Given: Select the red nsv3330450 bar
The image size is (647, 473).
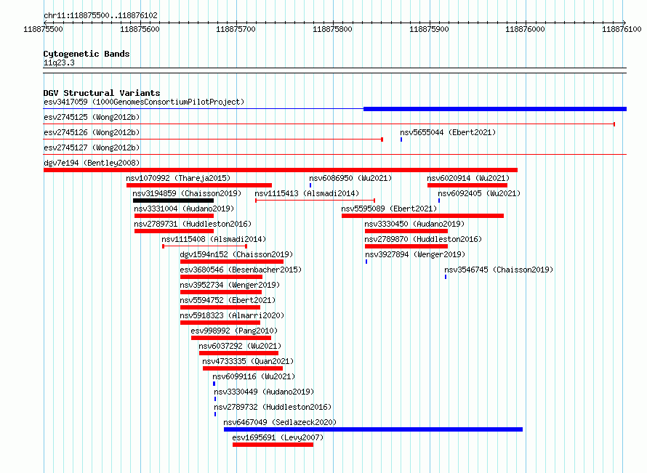Looking at the screenshot, I should tap(406, 231).
